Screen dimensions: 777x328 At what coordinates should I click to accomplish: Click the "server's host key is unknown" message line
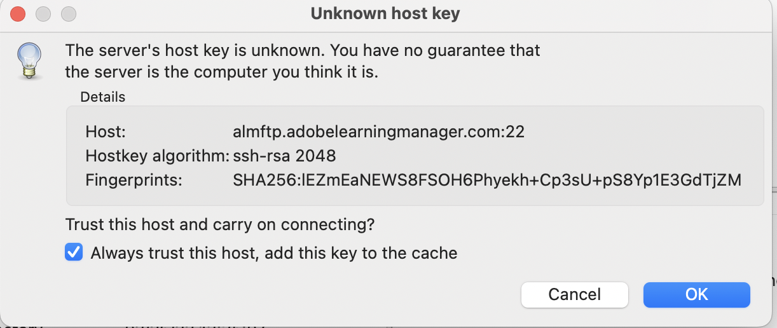pos(303,50)
